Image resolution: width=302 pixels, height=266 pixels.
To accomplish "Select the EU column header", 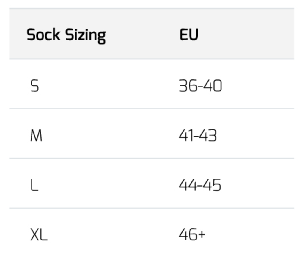I will [189, 35].
